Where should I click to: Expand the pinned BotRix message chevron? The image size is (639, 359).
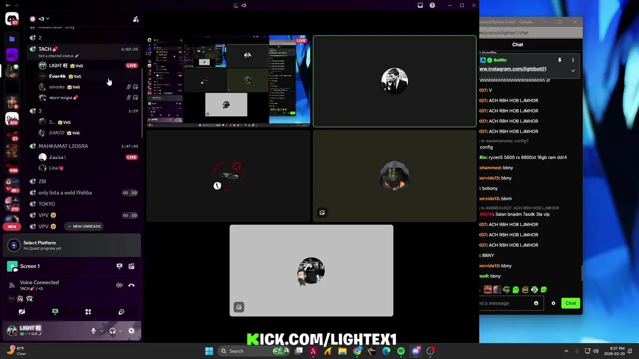click(x=573, y=71)
